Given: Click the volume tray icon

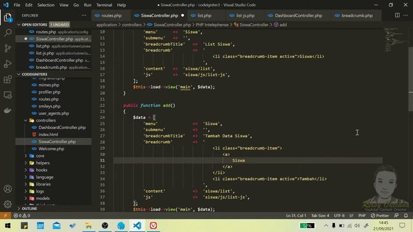Looking at the screenshot, I should click(357, 226).
